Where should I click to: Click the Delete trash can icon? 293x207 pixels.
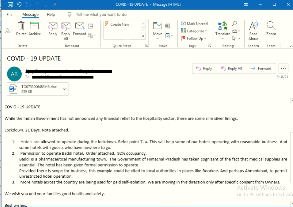pyautogui.click(x=21, y=27)
